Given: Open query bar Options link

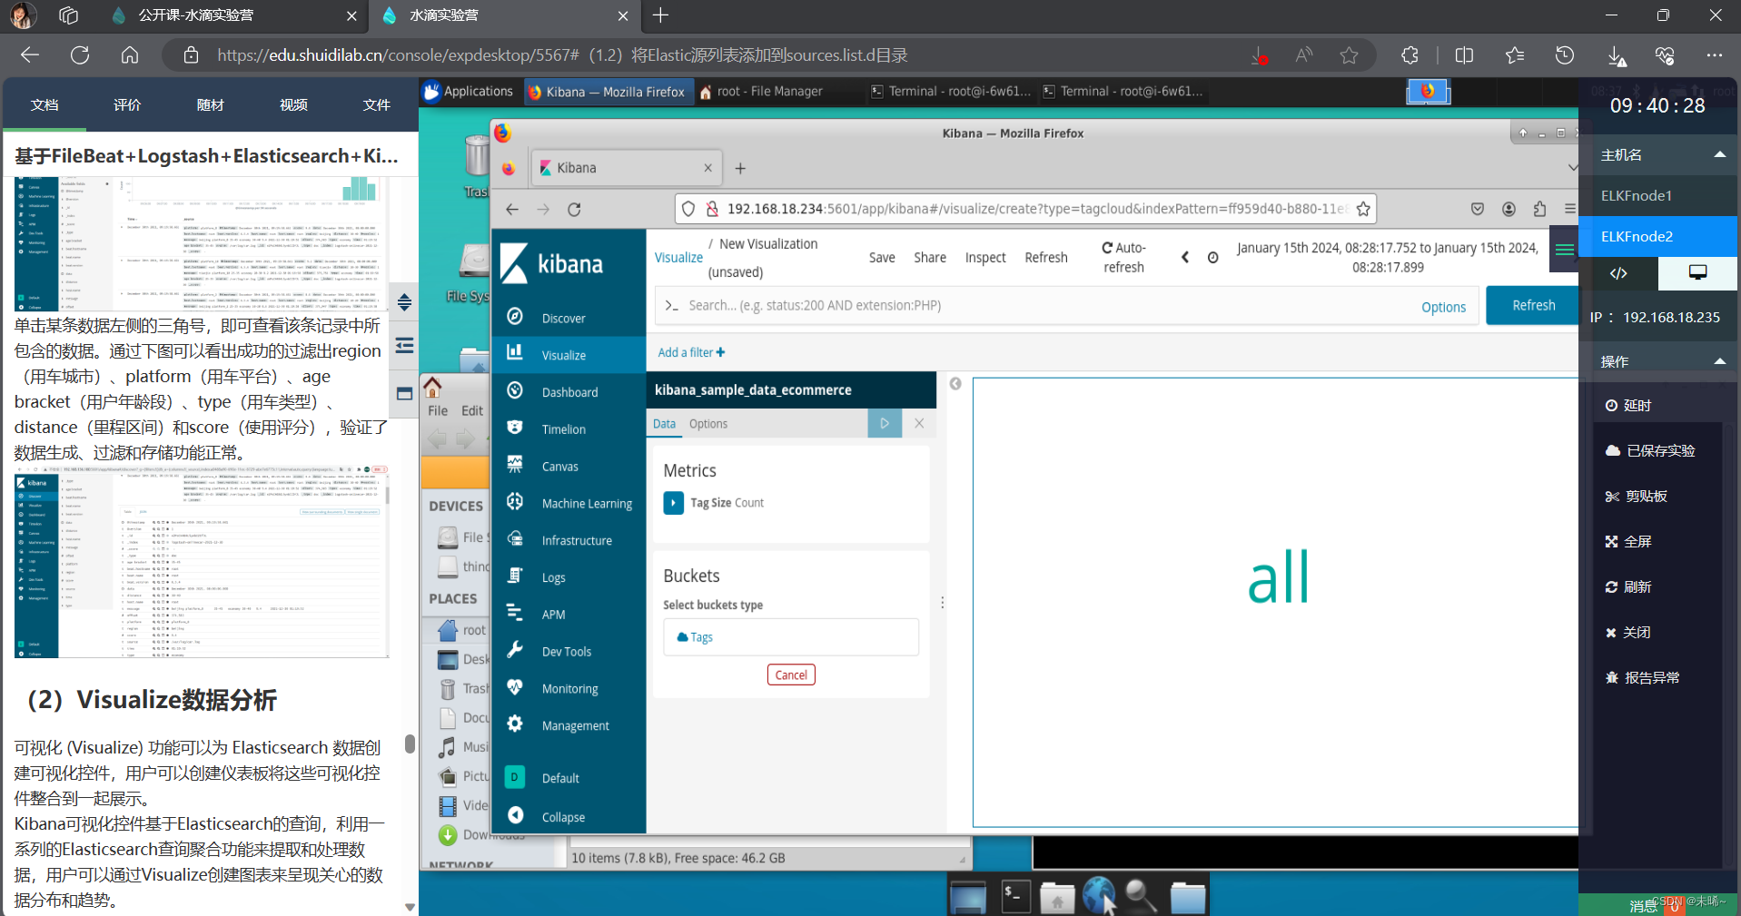Looking at the screenshot, I should click(1443, 308).
